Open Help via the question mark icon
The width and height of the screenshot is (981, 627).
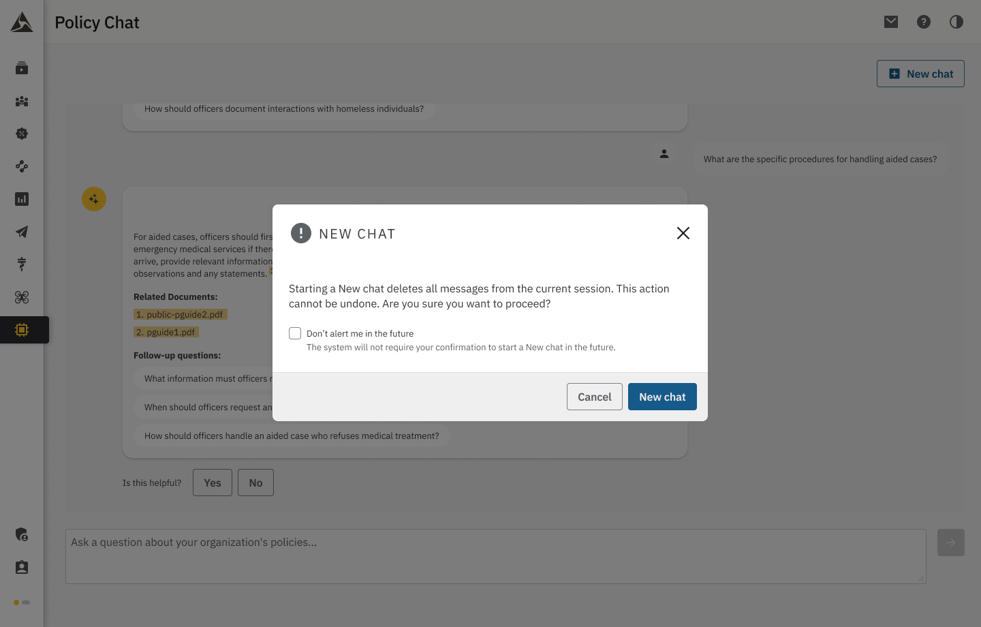pyautogui.click(x=924, y=22)
